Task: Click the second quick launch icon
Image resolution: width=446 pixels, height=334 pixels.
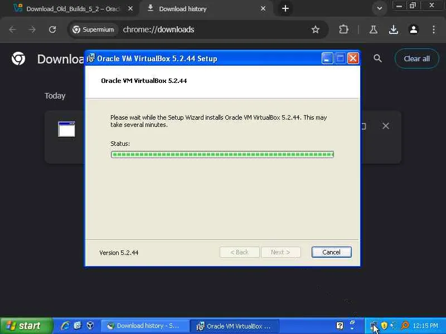Action: (x=77, y=326)
